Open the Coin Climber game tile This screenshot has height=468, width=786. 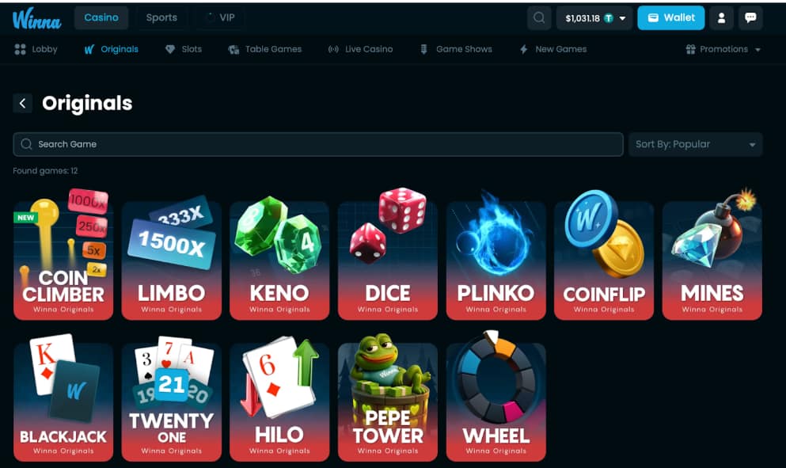(63, 255)
